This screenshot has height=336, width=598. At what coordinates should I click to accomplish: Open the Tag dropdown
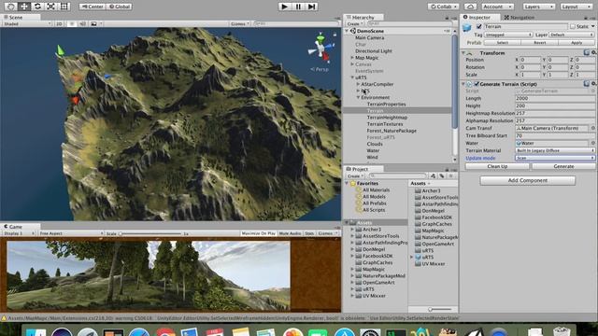(x=508, y=35)
